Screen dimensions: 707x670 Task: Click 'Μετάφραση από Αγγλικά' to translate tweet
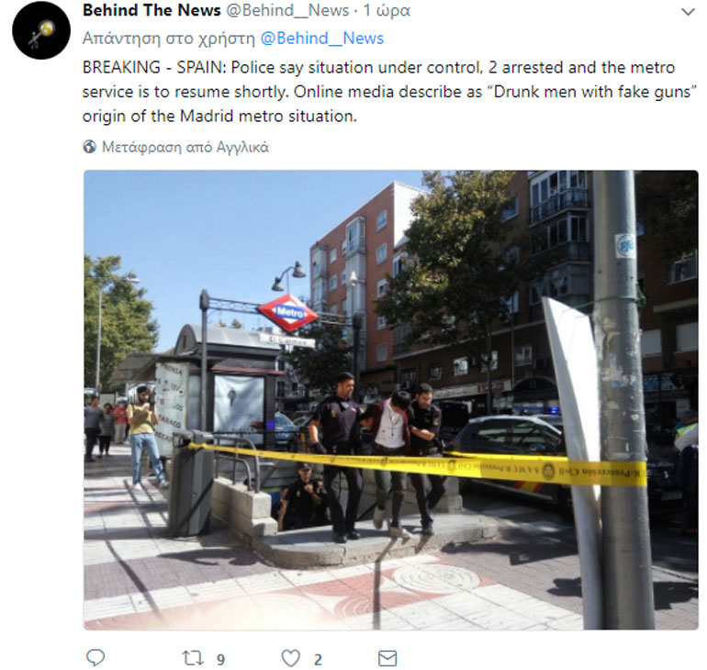[185, 147]
